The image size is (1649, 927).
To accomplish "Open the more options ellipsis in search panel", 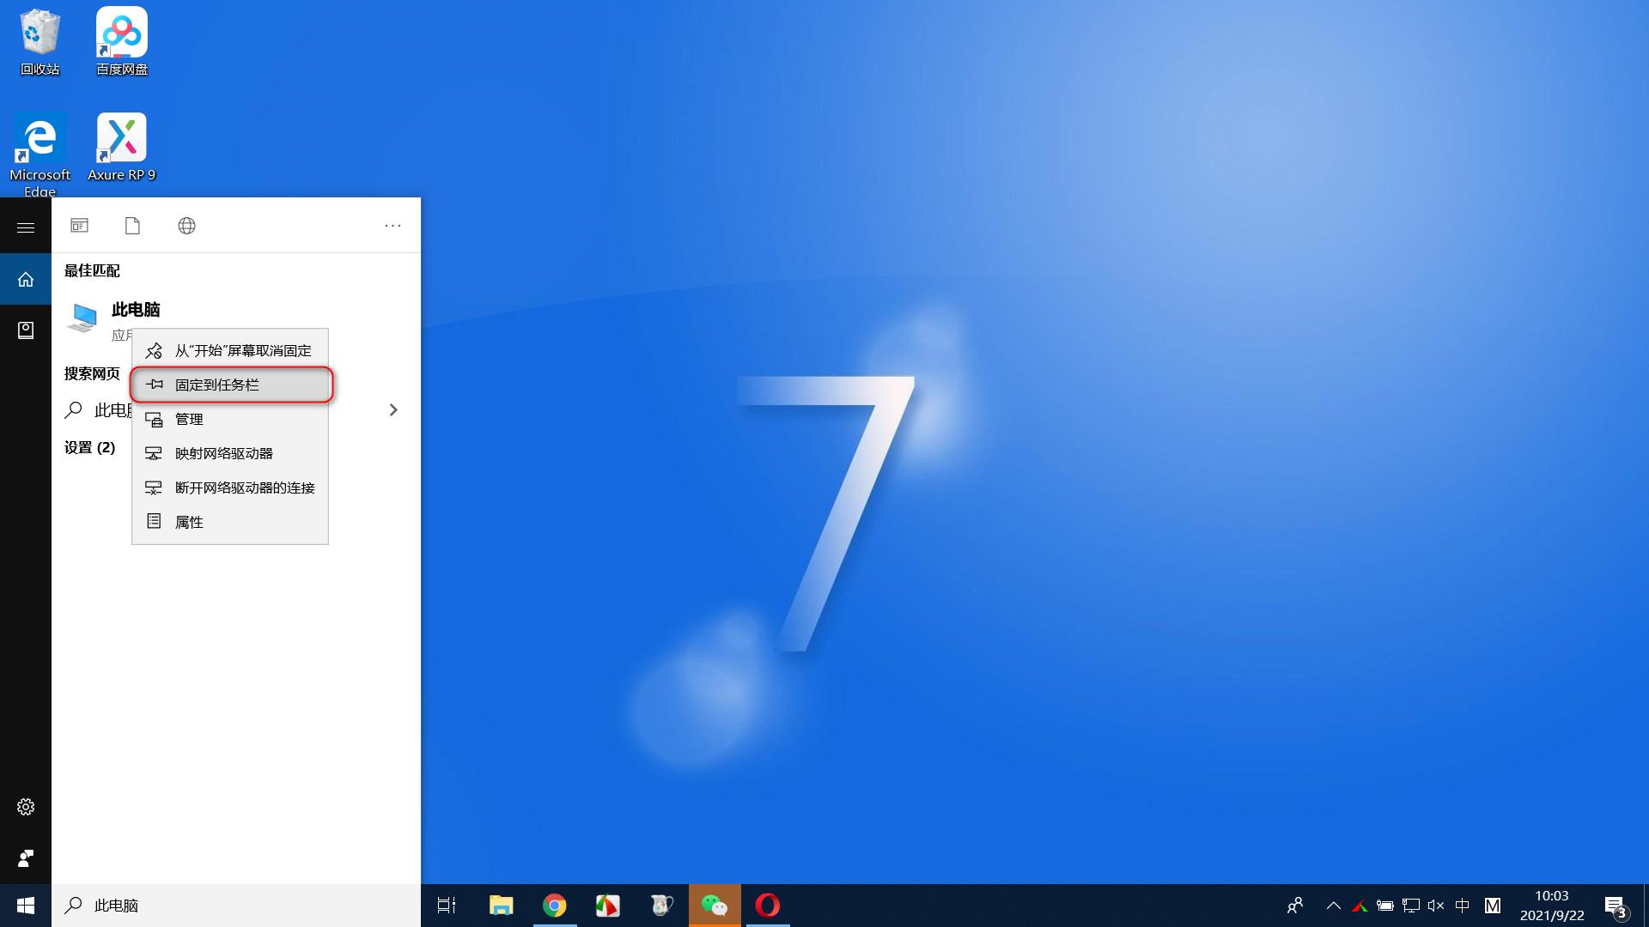I will pyautogui.click(x=392, y=226).
